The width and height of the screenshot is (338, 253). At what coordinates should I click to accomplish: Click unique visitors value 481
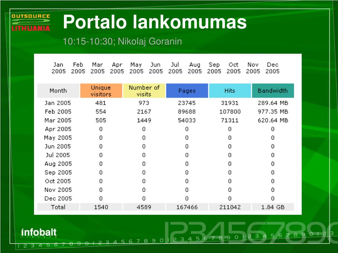pyautogui.click(x=101, y=103)
